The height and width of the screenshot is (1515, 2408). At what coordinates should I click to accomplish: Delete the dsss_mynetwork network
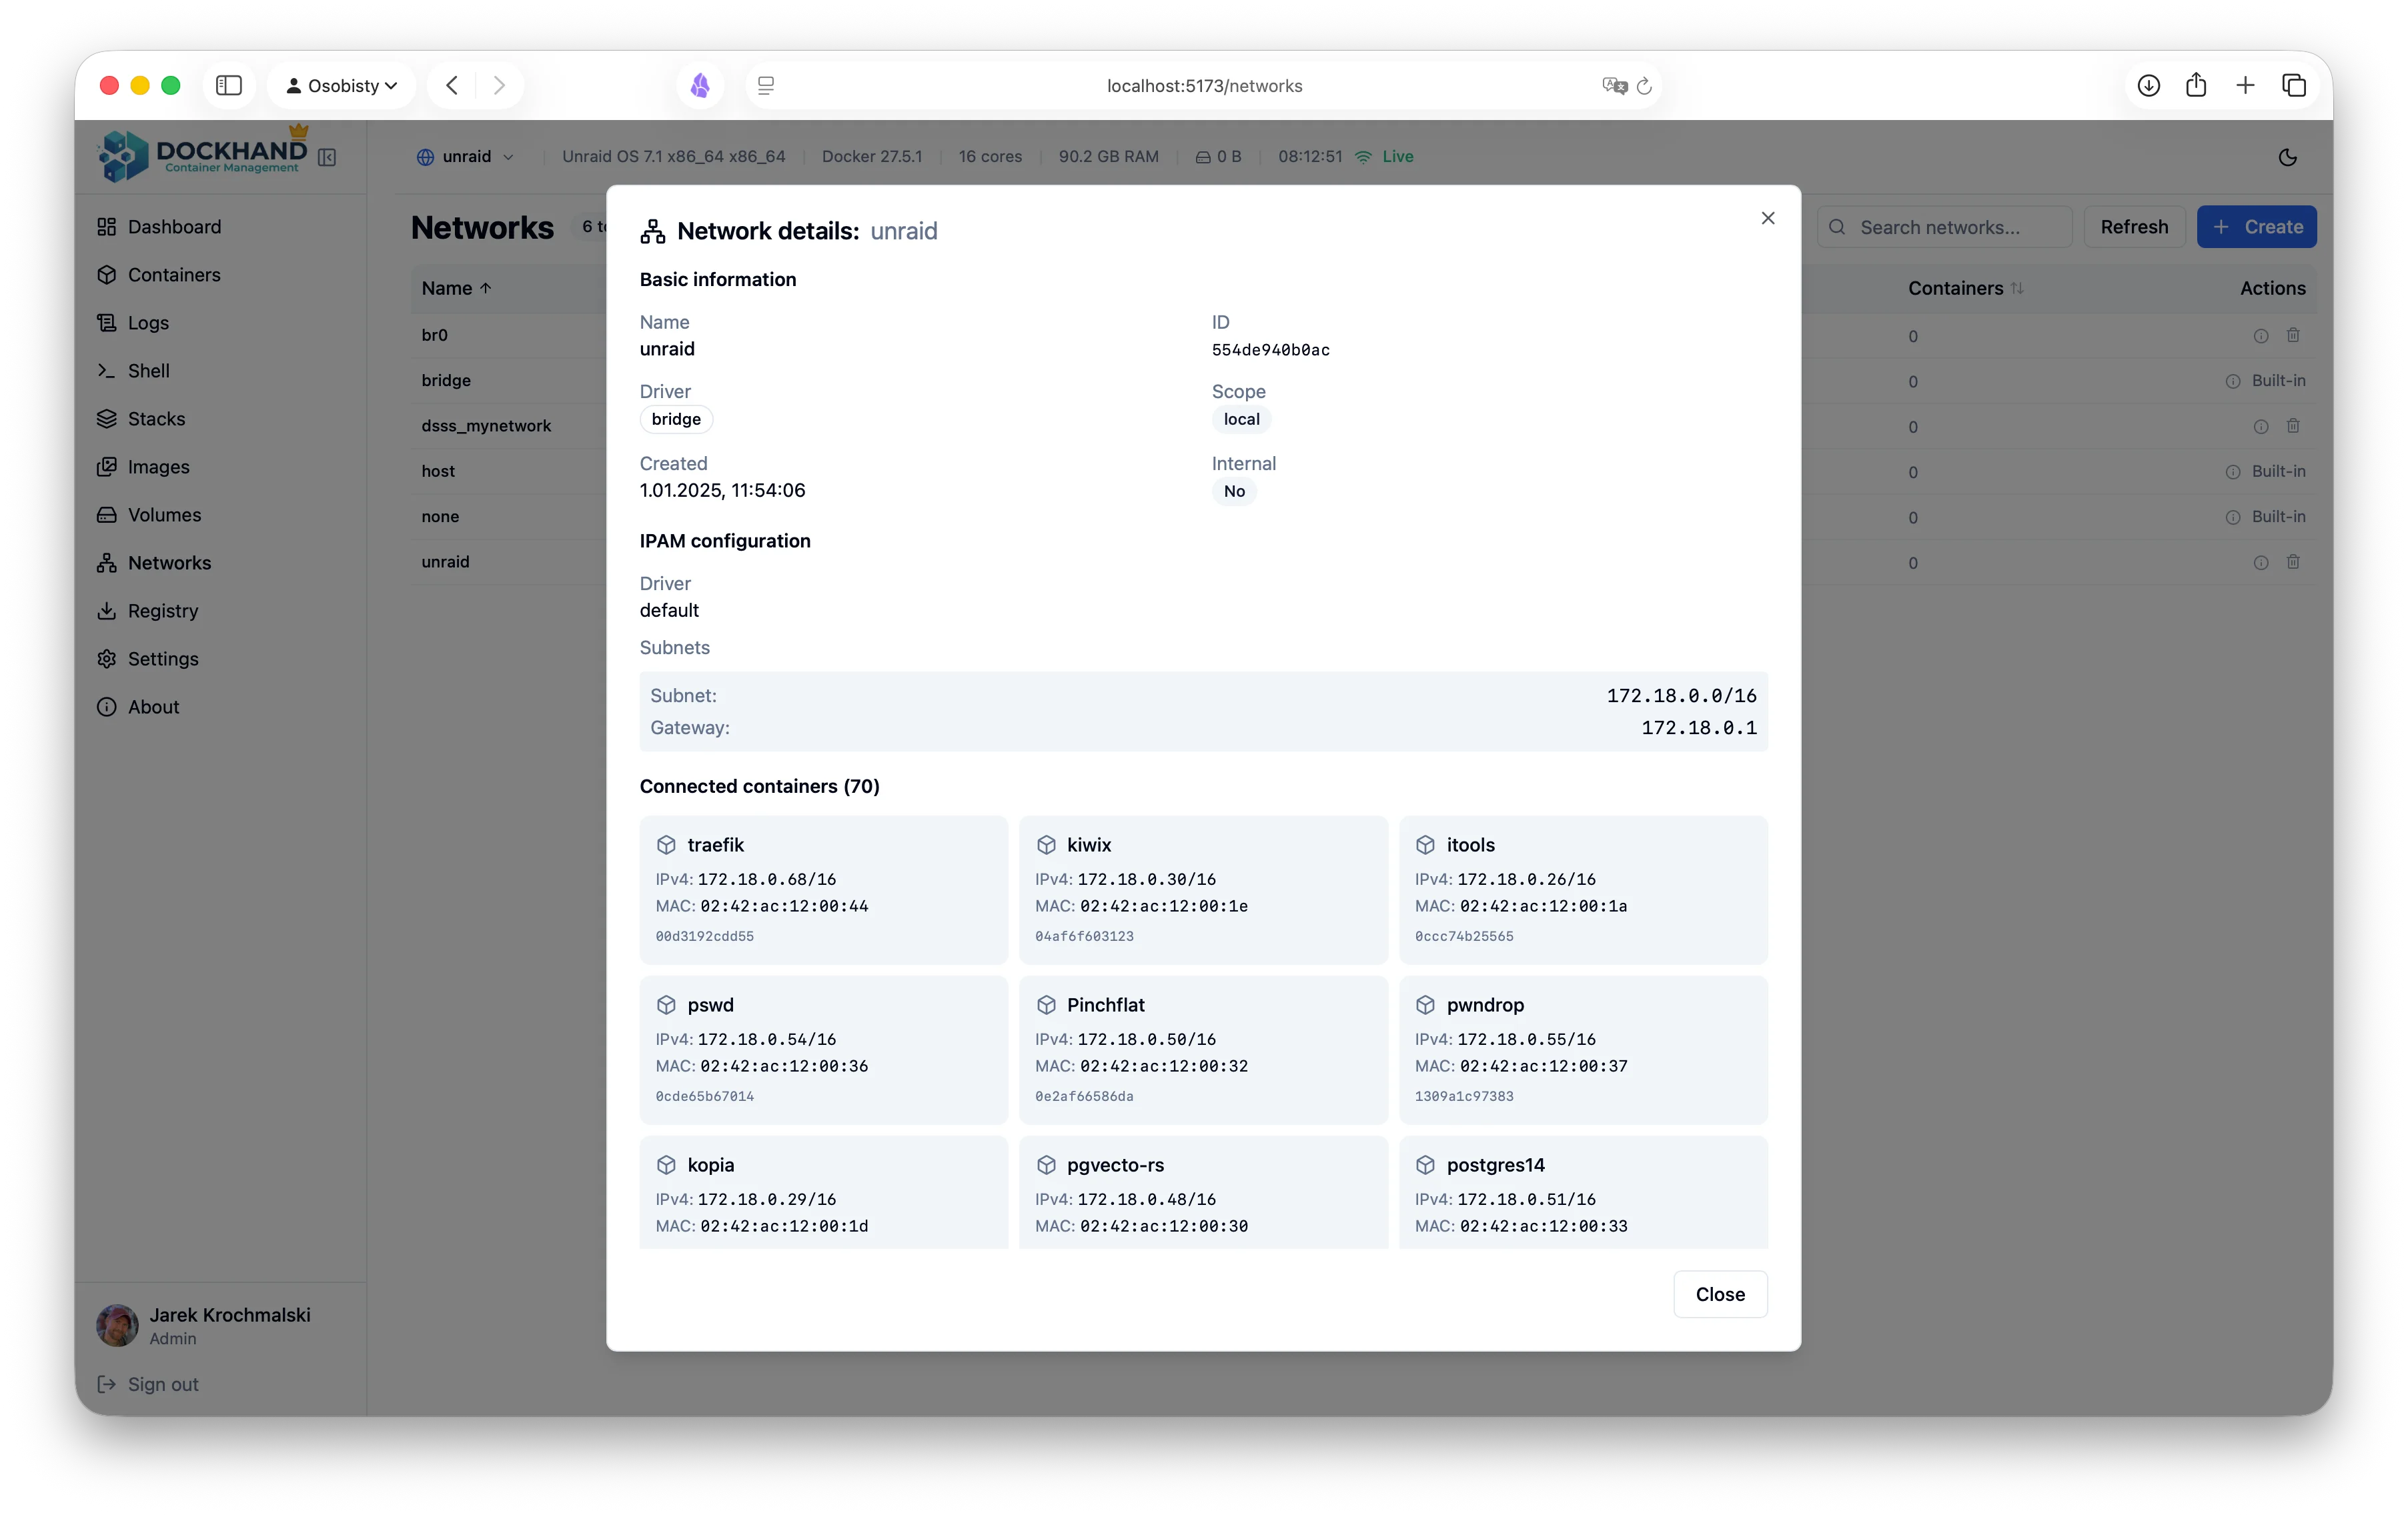pos(2293,427)
